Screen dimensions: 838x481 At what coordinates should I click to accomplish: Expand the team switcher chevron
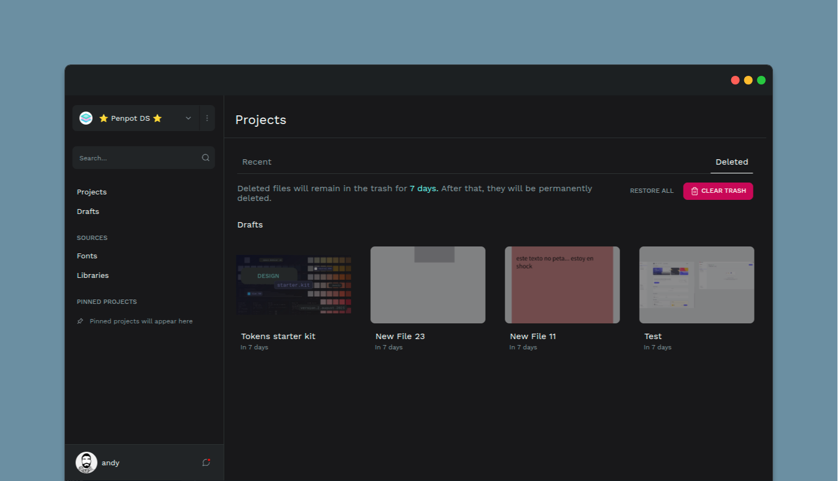tap(188, 118)
